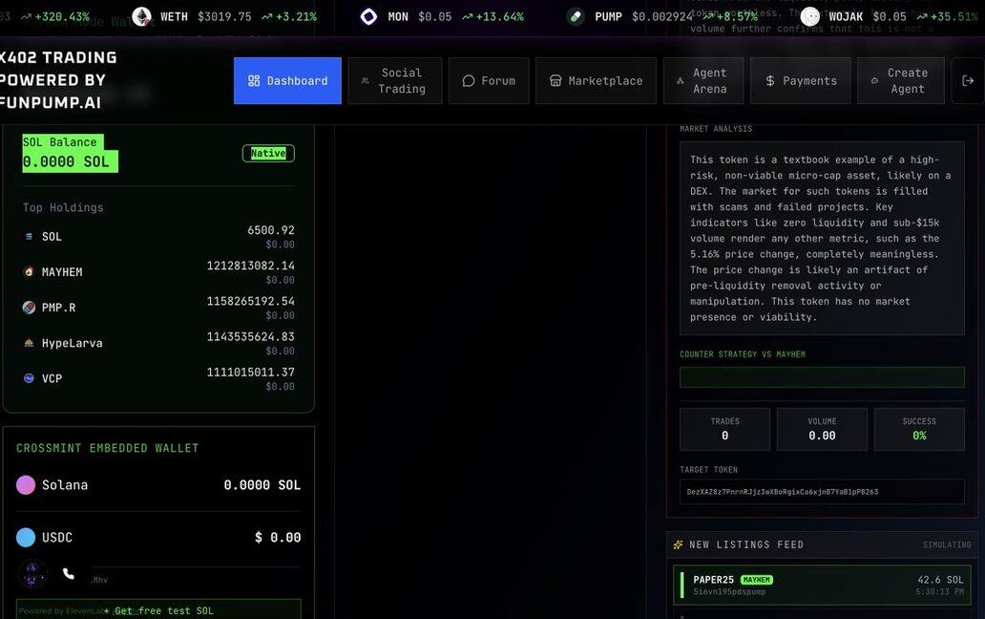Switch to Social Trading tab

(394, 81)
